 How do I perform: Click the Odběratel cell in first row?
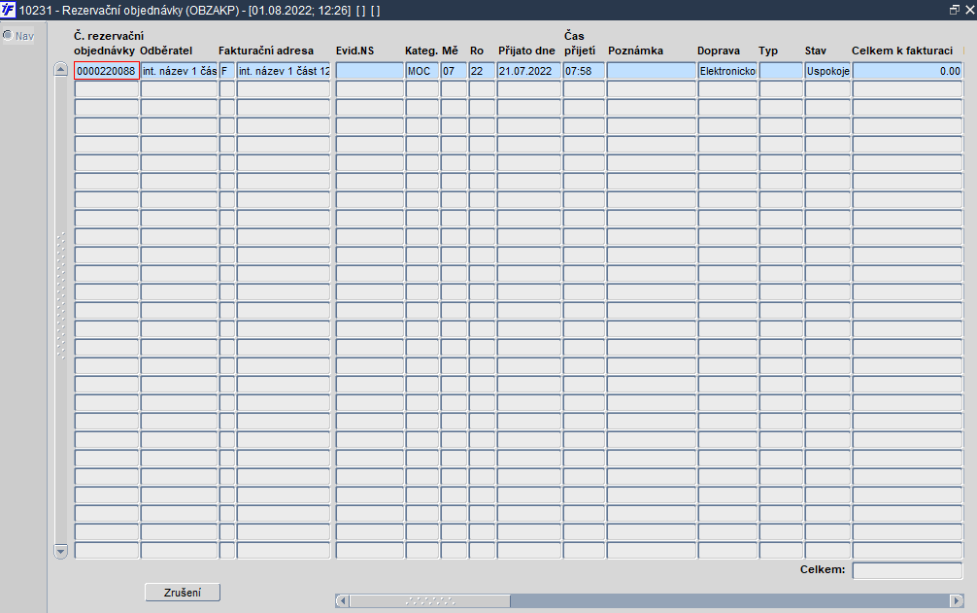coord(179,71)
